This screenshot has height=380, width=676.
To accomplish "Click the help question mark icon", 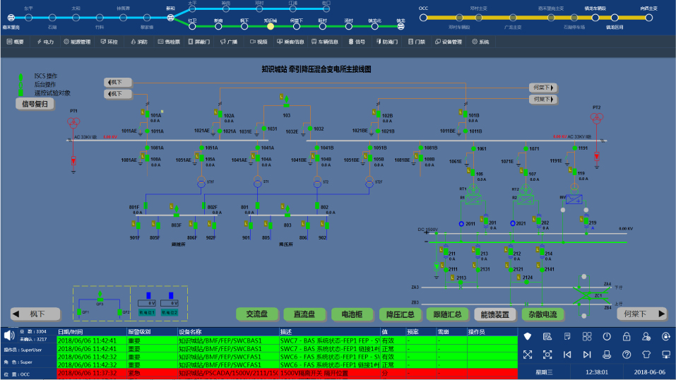I will tap(626, 354).
